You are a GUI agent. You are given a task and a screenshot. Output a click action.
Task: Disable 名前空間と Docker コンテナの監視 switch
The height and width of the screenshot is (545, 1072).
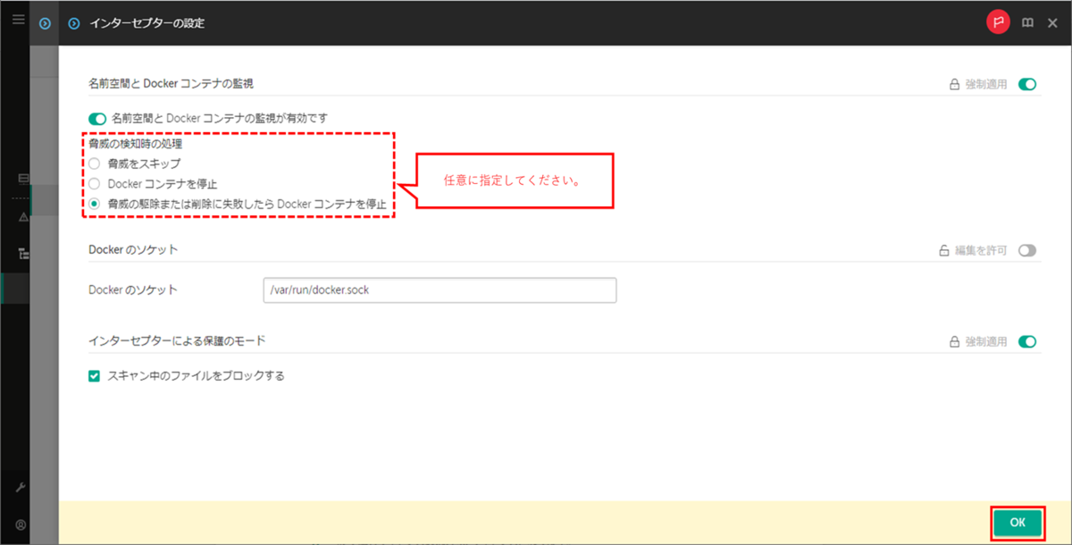tap(96, 117)
